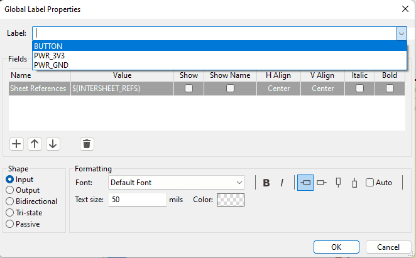Toggle italic text formatting button
Viewport: 416px width, 258px height.
coord(282,183)
